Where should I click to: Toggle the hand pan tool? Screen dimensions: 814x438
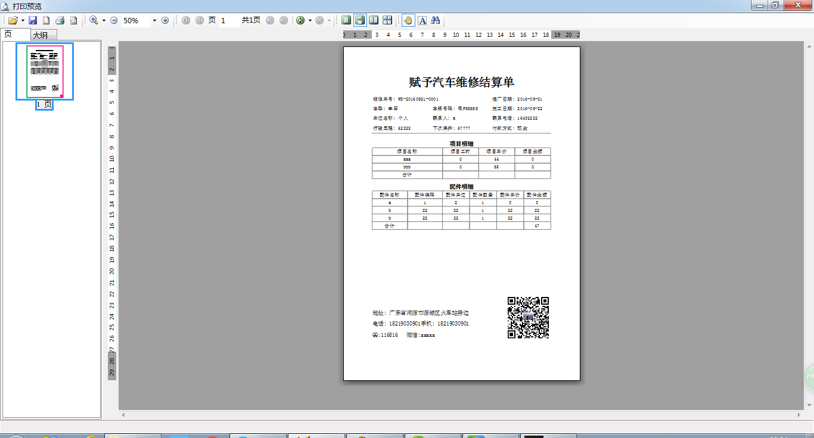(408, 20)
